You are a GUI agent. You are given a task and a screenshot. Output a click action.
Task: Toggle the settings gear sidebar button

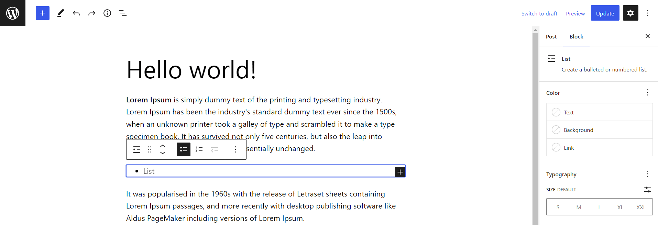tap(630, 13)
